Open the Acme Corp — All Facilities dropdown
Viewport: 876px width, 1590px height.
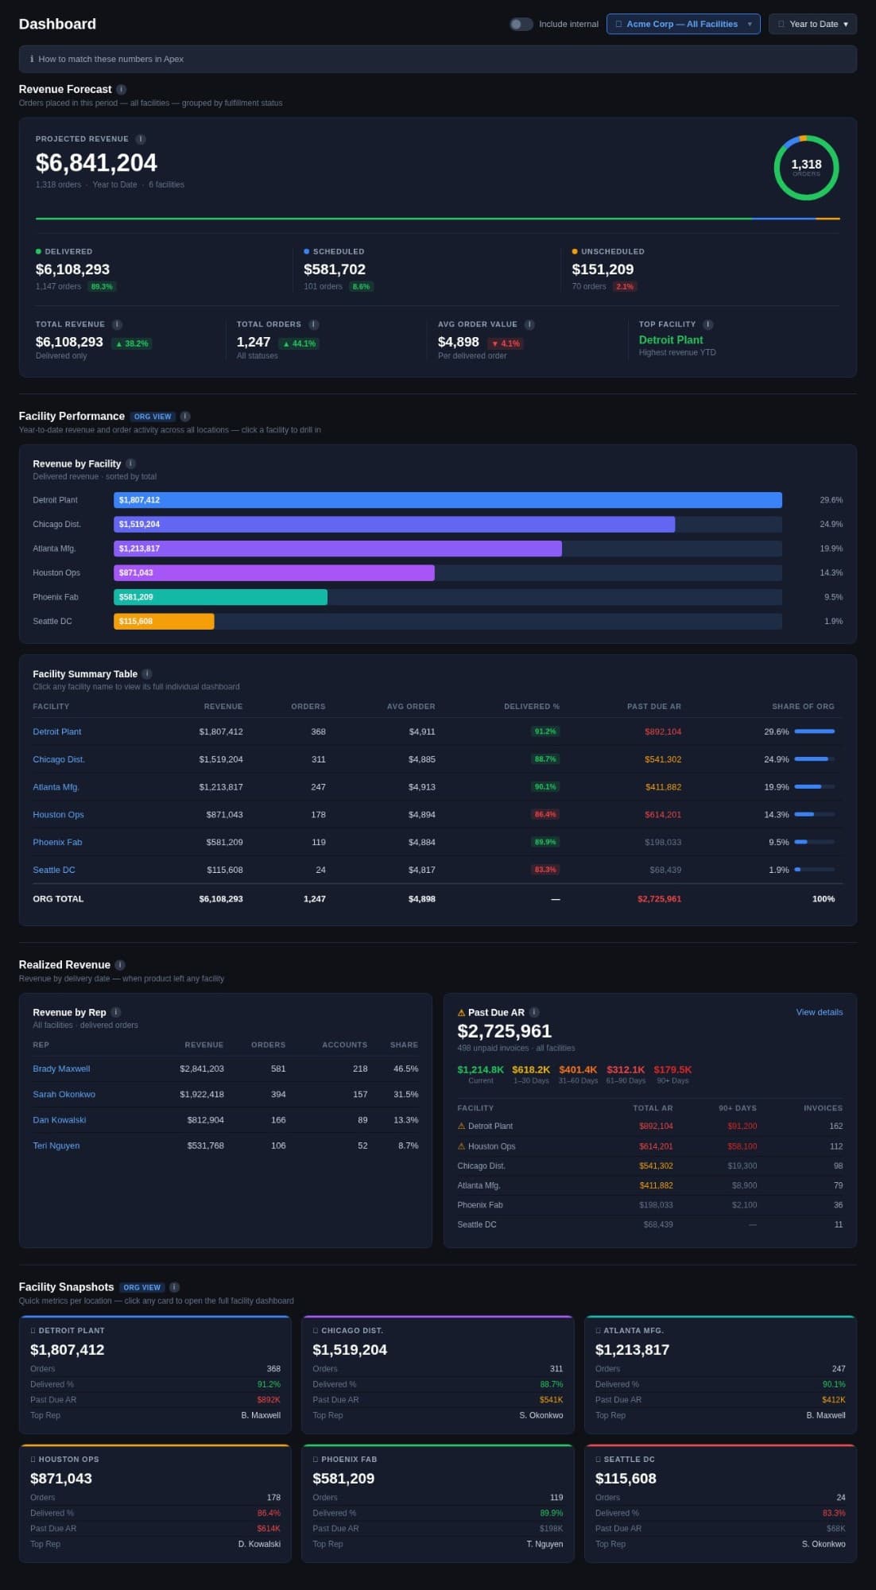[683, 24]
